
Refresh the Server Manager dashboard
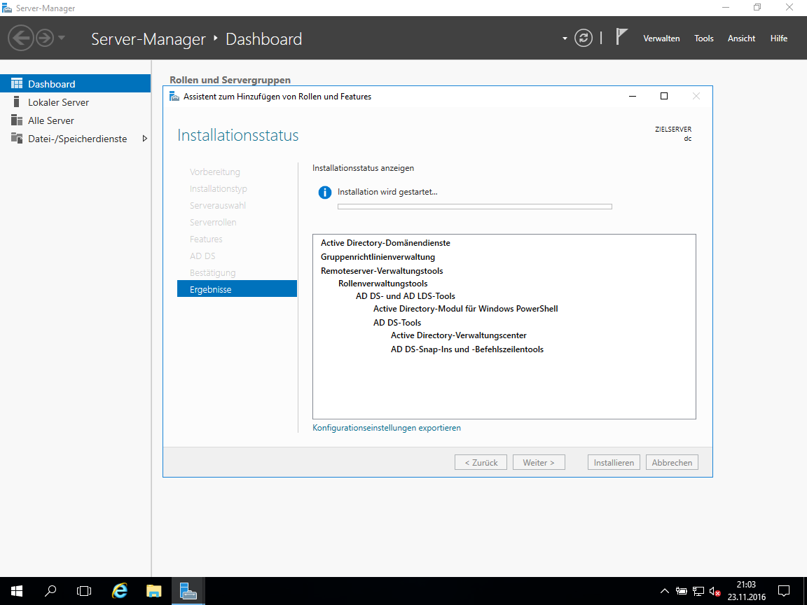click(583, 38)
